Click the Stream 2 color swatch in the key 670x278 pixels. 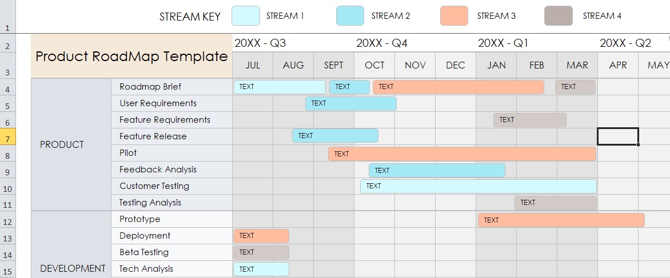[350, 16]
